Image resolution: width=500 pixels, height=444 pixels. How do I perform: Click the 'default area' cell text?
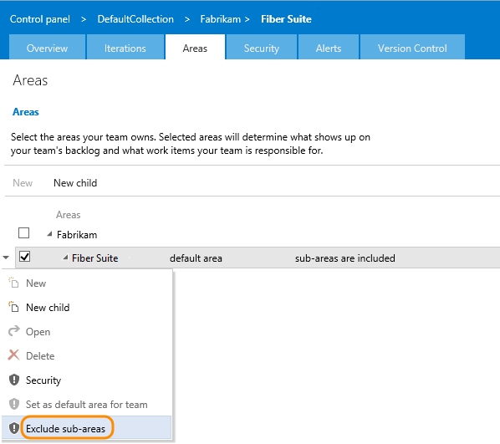pos(196,258)
